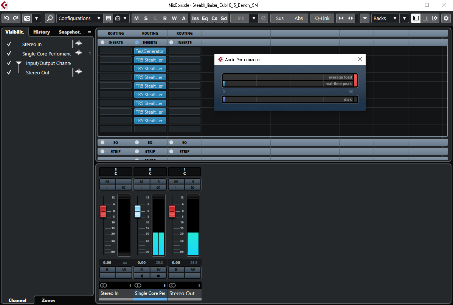
Task: Switch to the History tab
Action: pos(42,32)
